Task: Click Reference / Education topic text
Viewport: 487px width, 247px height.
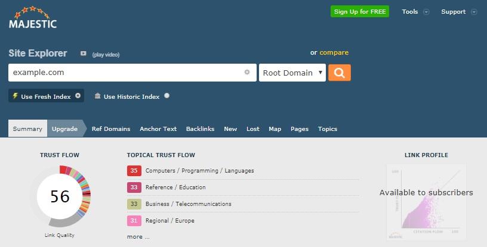Action: click(x=175, y=187)
